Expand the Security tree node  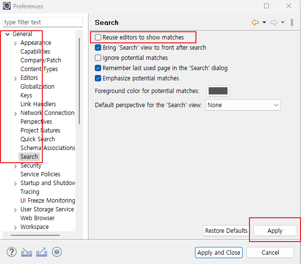point(16,166)
